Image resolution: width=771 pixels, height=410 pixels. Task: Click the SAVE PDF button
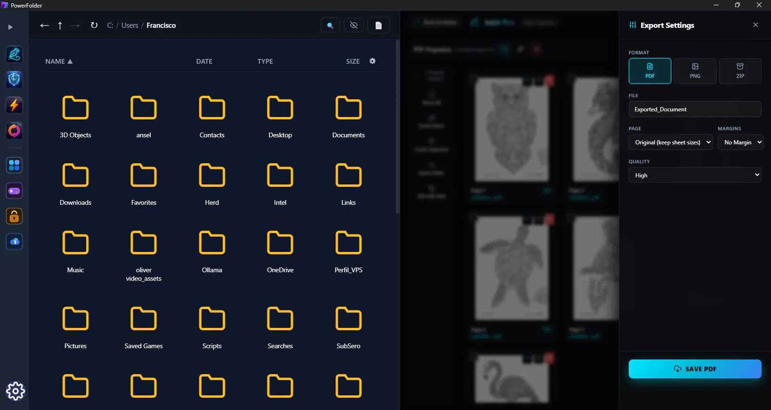coord(695,369)
